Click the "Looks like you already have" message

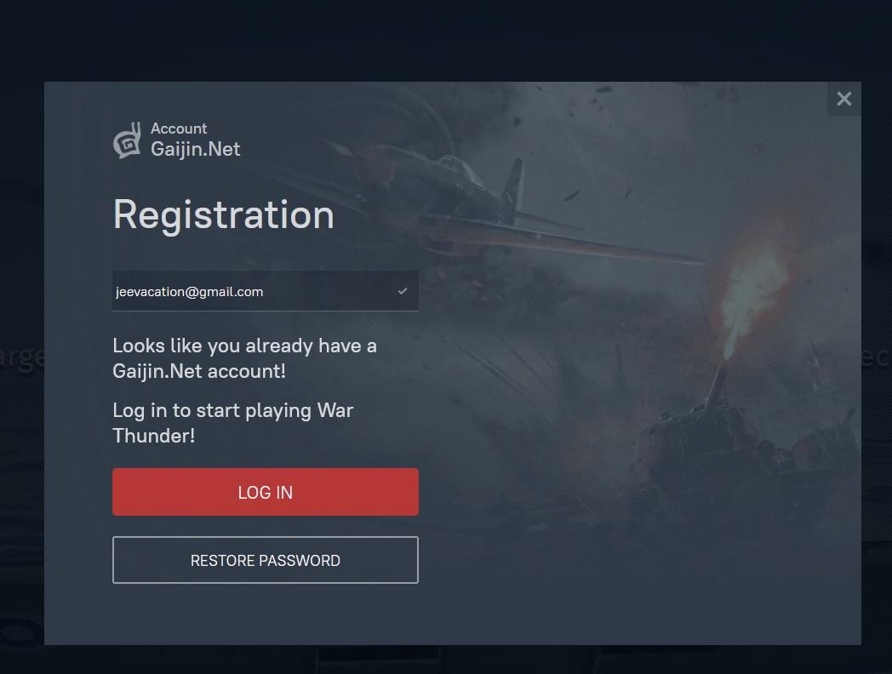click(244, 358)
